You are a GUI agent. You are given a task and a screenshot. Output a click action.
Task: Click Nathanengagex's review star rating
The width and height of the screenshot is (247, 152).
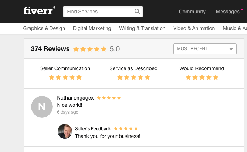[109, 98]
